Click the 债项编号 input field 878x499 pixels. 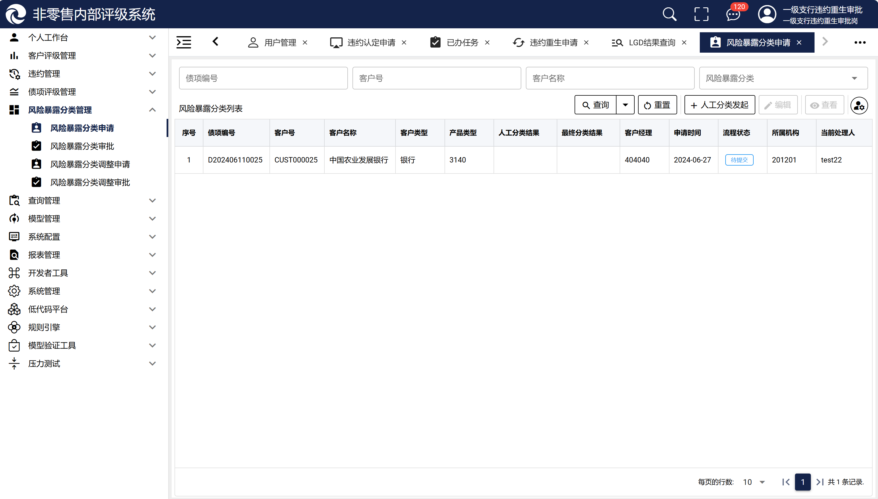(x=263, y=78)
